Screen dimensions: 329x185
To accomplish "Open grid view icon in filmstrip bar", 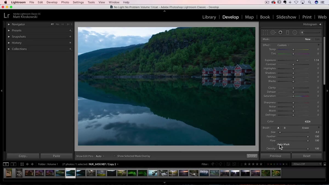I will click(22, 164).
